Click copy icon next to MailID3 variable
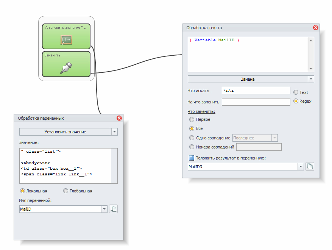This screenshot has width=332, height=250. 310,167
